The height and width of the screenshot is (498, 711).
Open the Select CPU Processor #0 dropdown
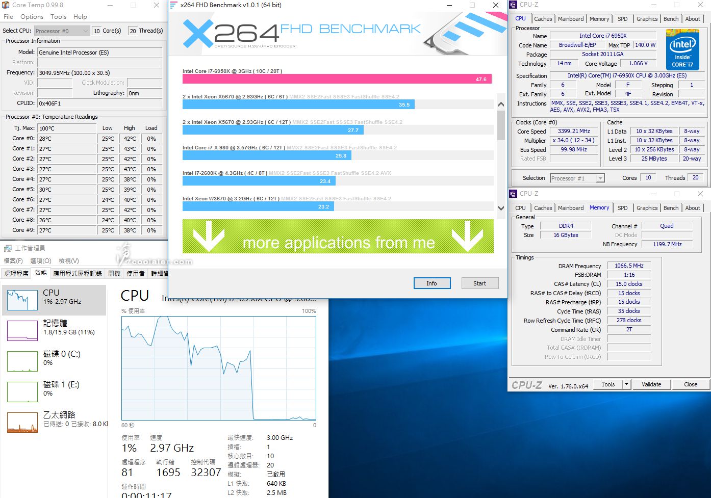click(62, 31)
